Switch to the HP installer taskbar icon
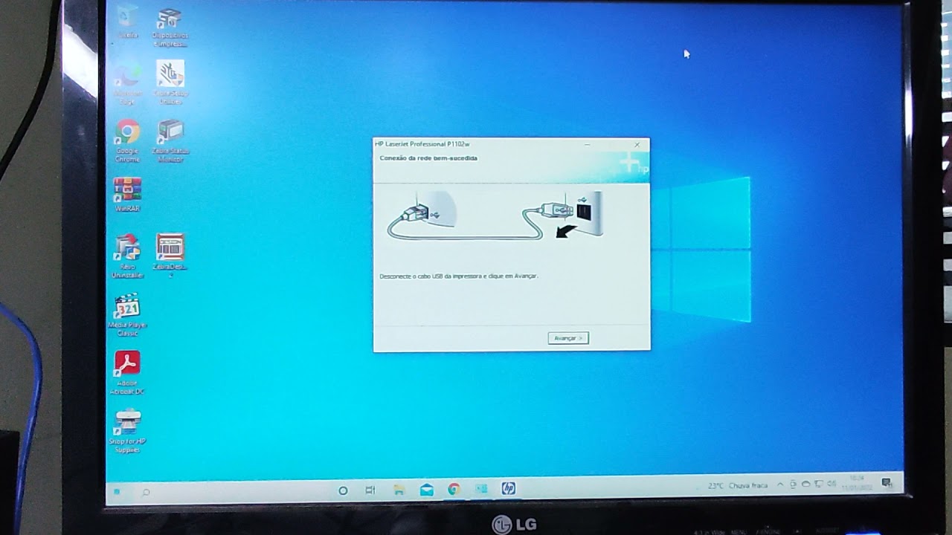The width and height of the screenshot is (952, 535). coord(508,488)
